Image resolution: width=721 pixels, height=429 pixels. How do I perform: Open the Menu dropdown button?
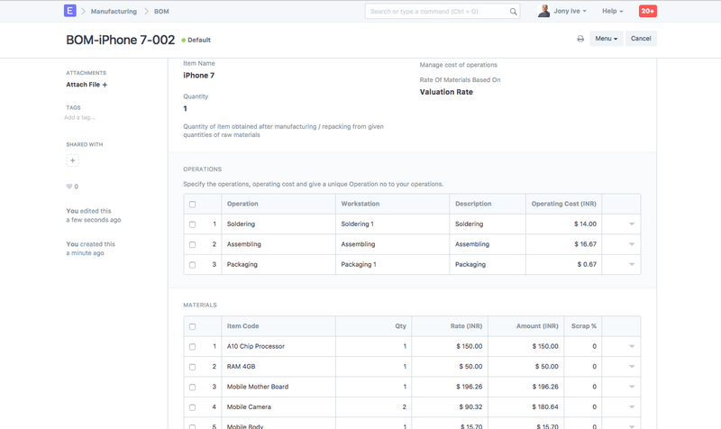point(606,39)
